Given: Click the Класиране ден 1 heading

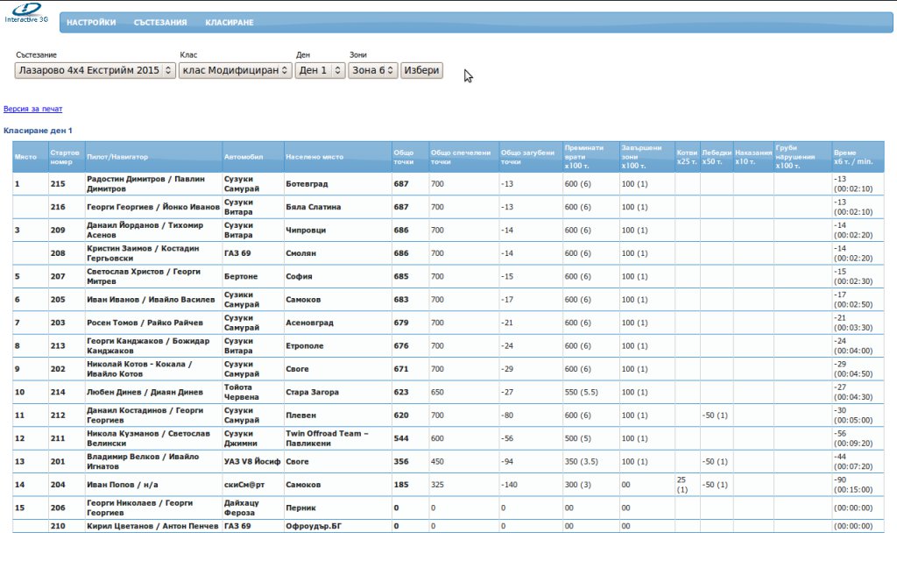Looking at the screenshot, I should (x=39, y=130).
